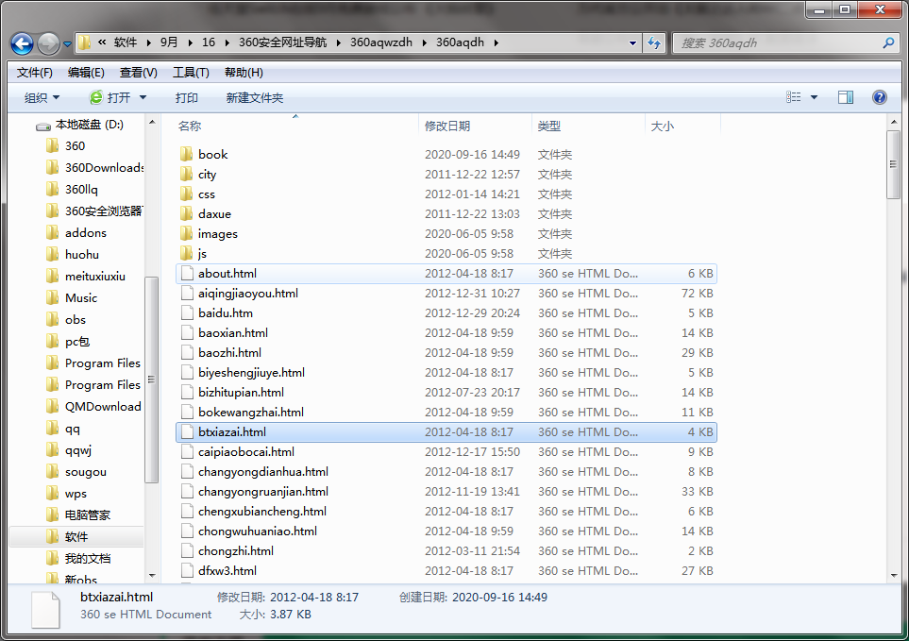Open the 组织 dropdown menu
Viewport: 909px width, 641px height.
click(x=42, y=97)
